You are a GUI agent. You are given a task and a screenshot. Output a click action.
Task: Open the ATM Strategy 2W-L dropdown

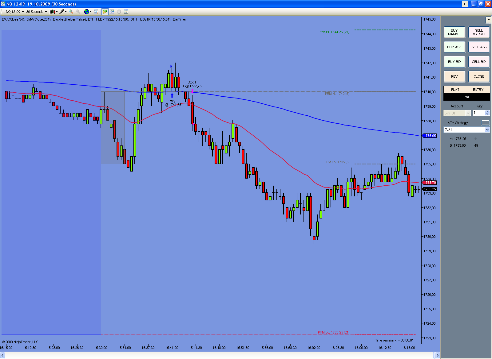pyautogui.click(x=466, y=130)
